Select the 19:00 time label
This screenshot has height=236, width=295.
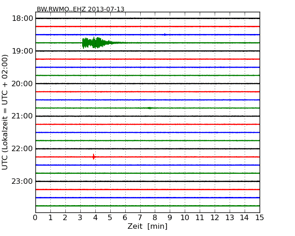[22, 51]
